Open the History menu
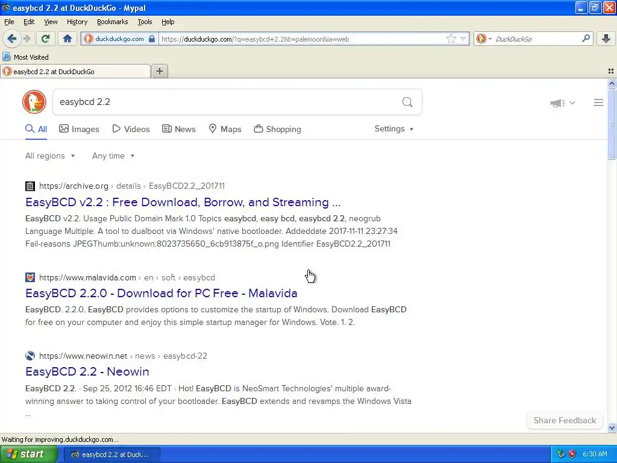617x463 pixels. pyautogui.click(x=77, y=22)
